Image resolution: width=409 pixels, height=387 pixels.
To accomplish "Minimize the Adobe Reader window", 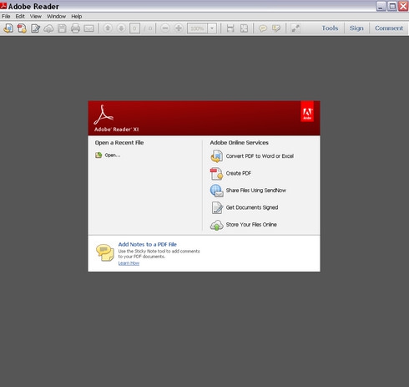I will (x=381, y=6).
